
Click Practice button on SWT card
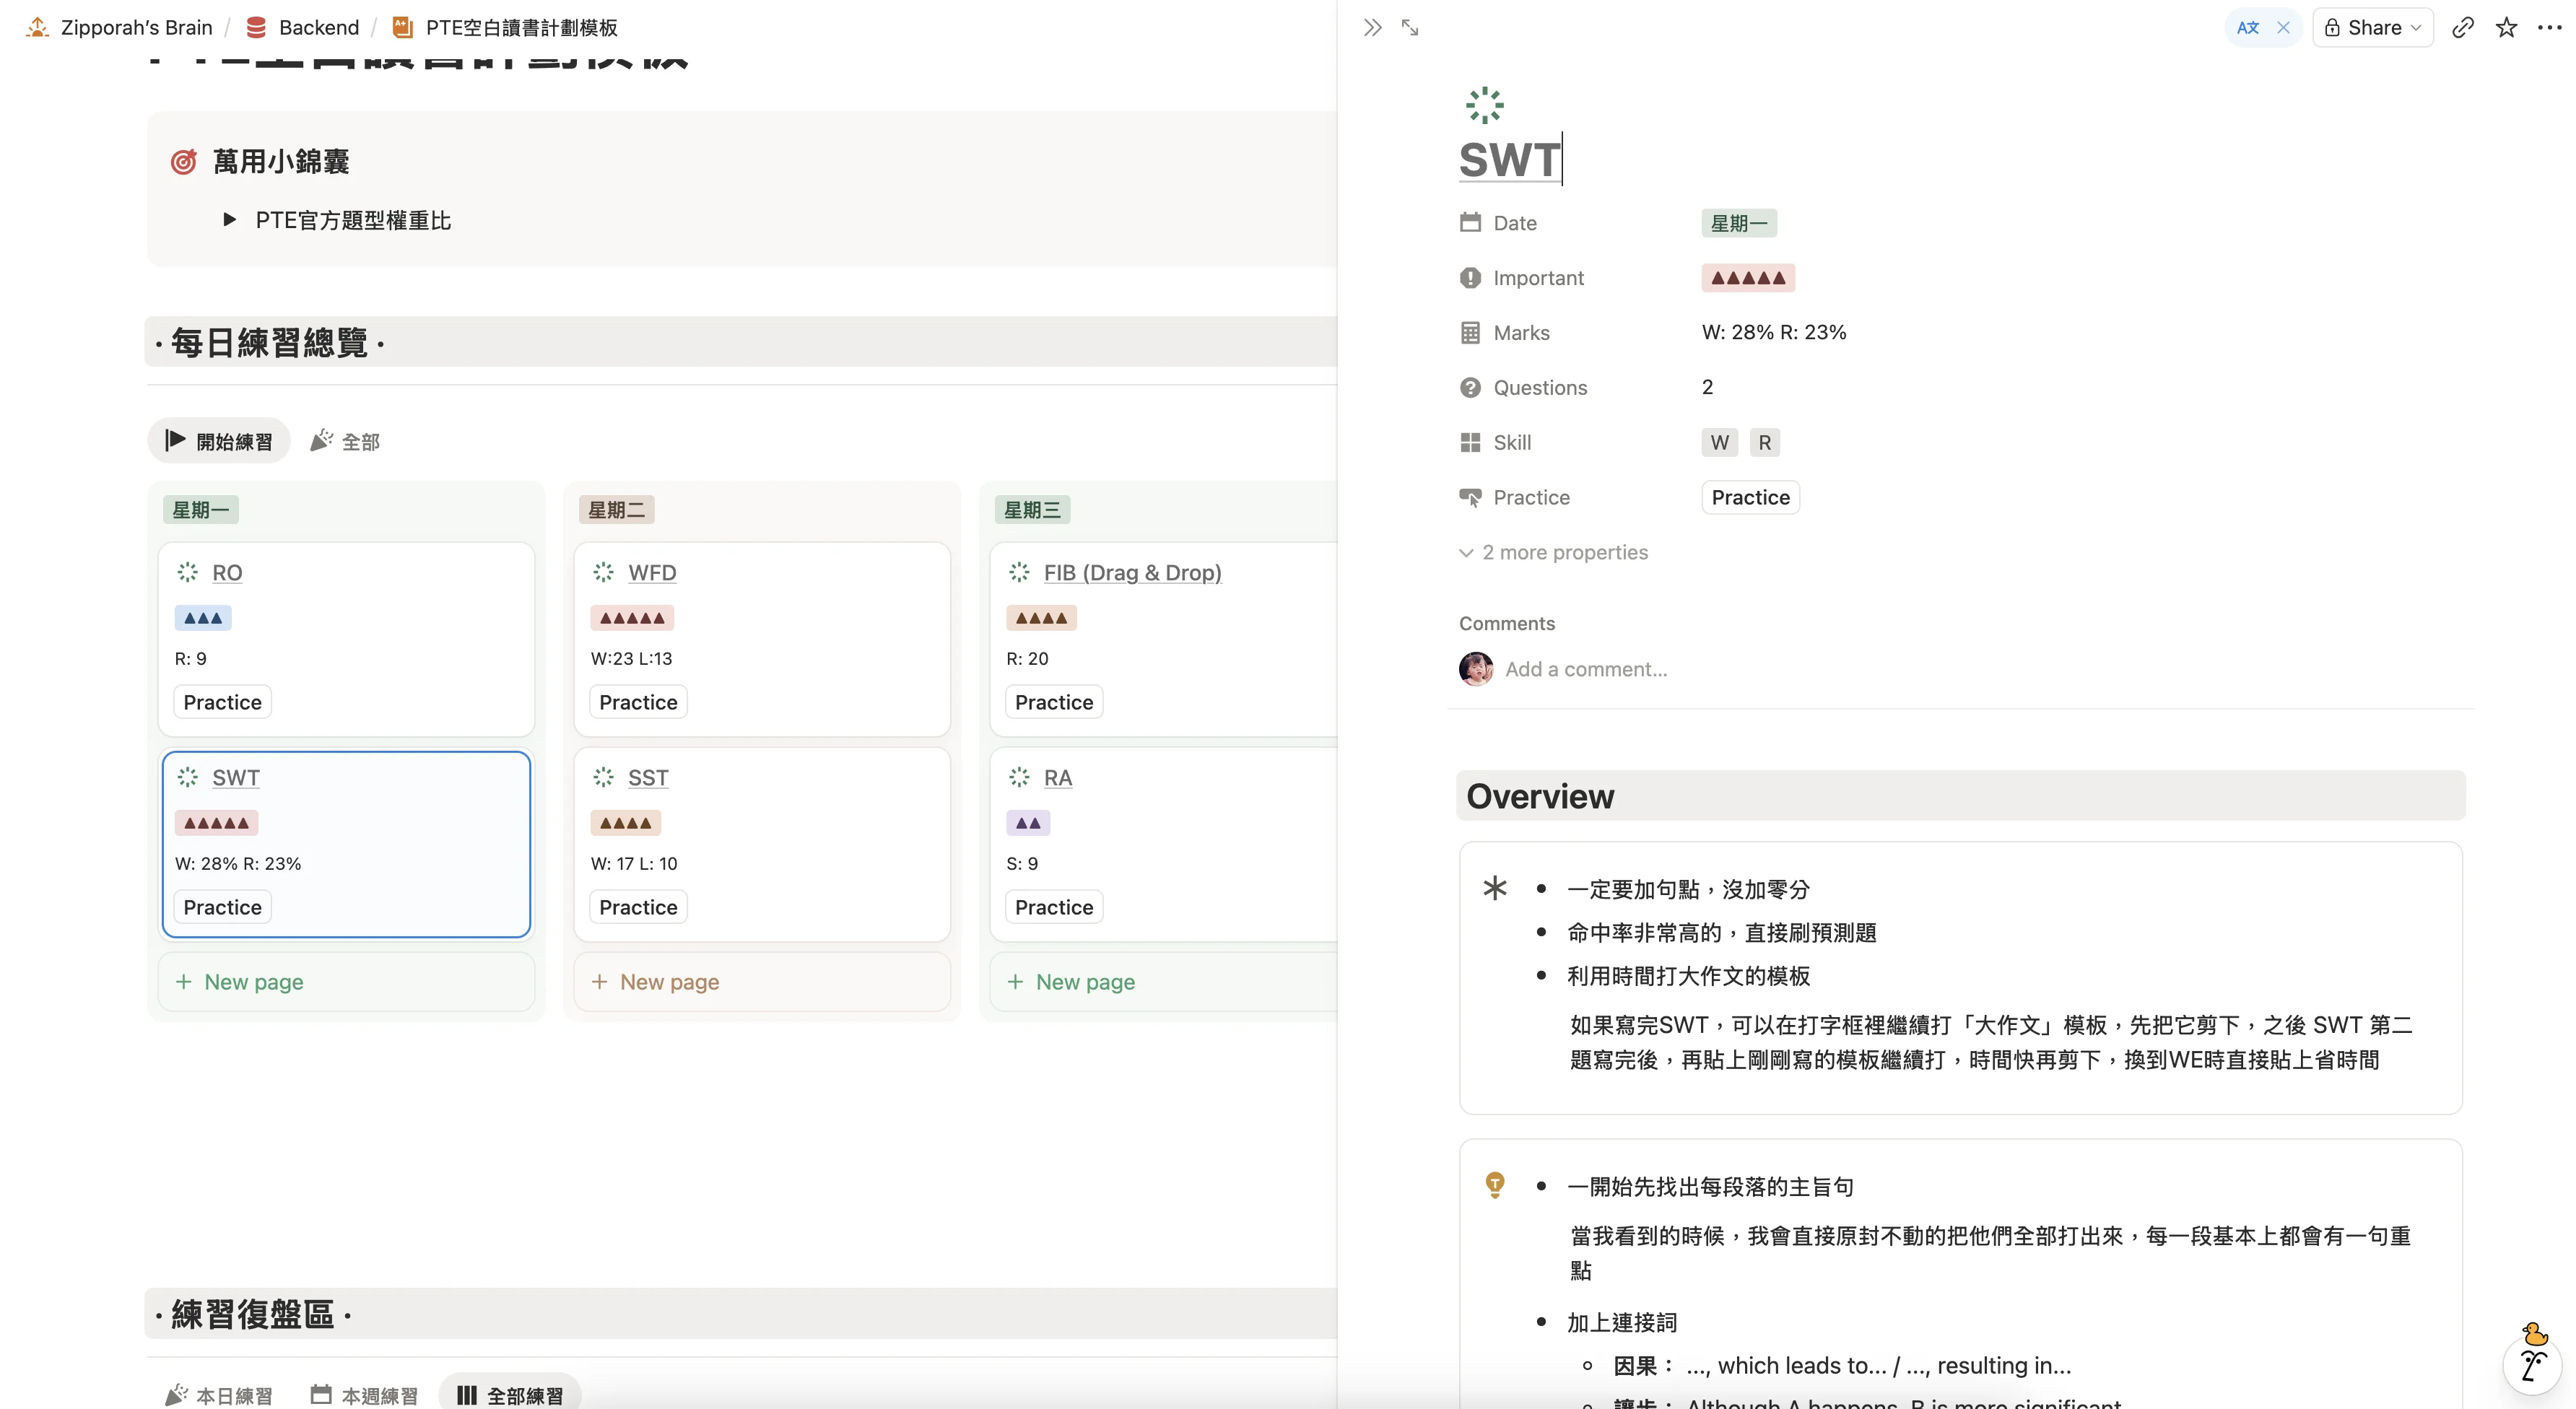point(222,908)
